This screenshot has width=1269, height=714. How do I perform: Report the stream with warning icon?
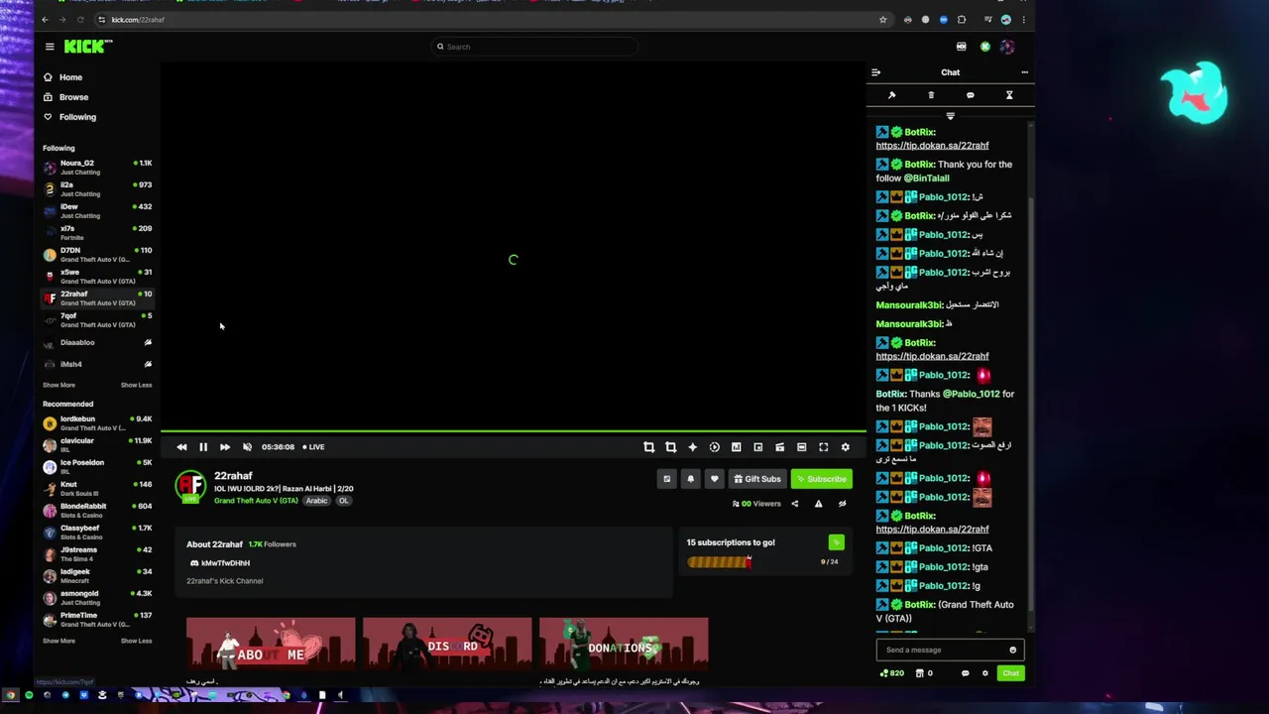pos(818,504)
